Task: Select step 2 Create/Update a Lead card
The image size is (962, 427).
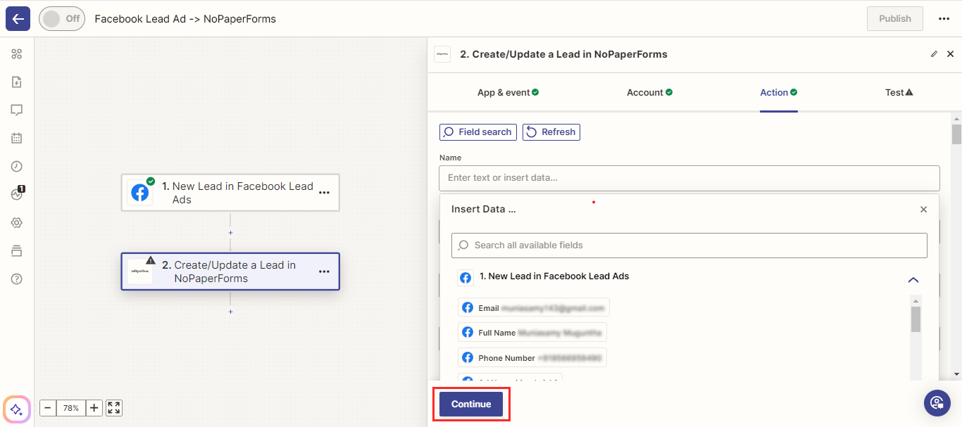Action: [230, 272]
